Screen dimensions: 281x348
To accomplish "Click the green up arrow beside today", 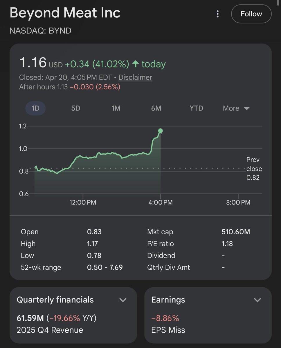I will click(135, 64).
